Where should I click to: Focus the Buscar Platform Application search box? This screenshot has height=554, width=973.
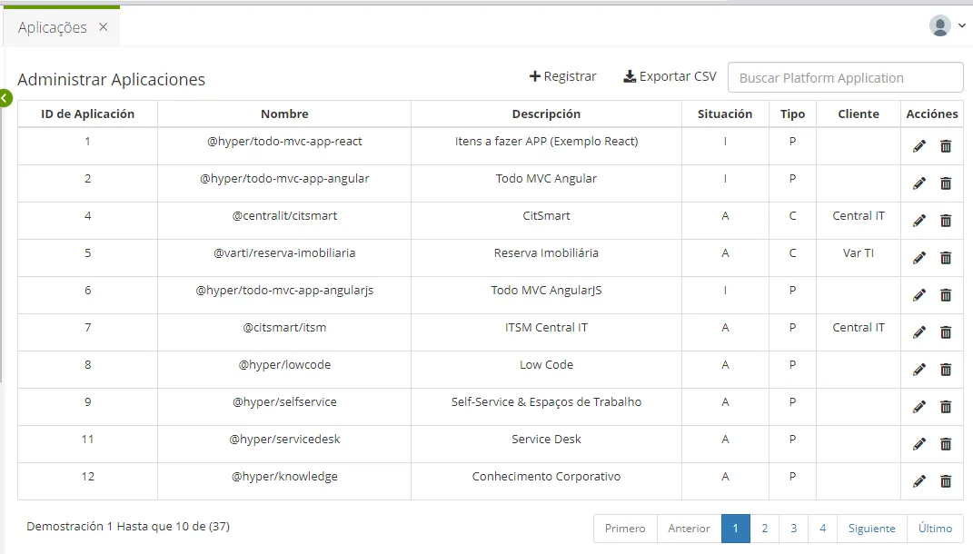(x=845, y=77)
